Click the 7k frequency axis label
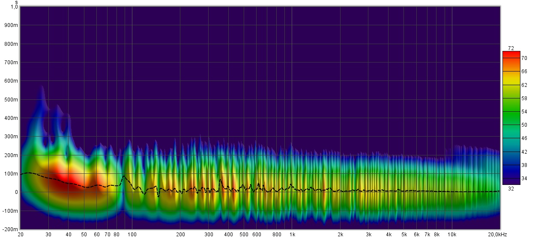 [427, 235]
